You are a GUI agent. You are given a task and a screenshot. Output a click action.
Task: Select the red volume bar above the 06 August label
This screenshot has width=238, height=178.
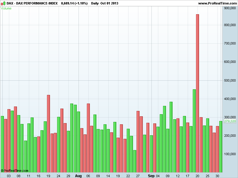(x=88, y=138)
